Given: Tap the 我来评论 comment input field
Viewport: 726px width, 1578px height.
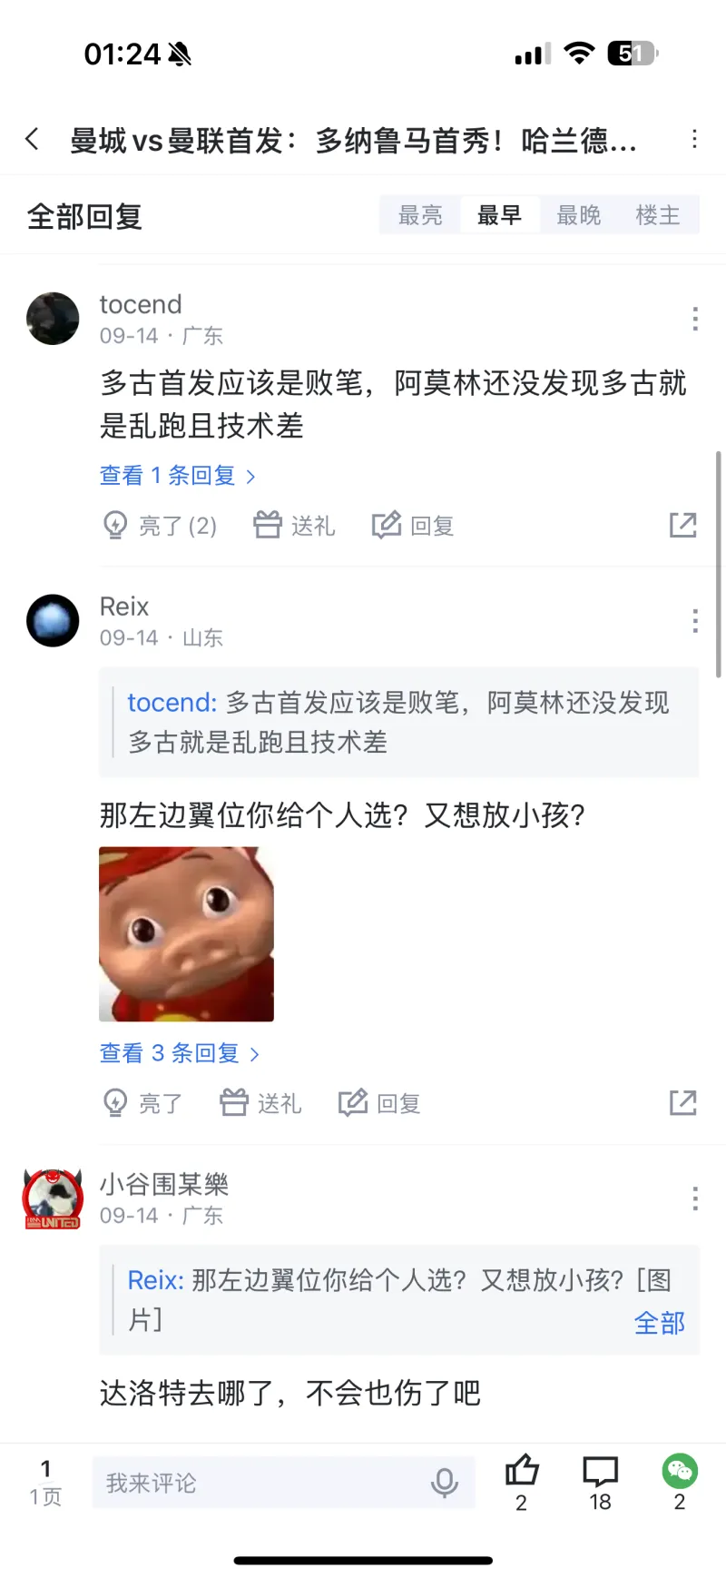Looking at the screenshot, I should pyautogui.click(x=284, y=1483).
